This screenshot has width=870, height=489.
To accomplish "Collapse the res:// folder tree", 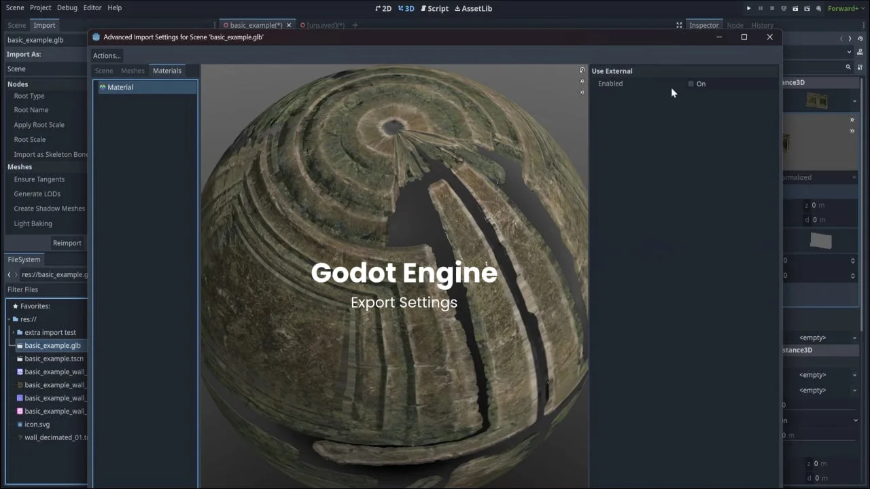I will tap(8, 319).
